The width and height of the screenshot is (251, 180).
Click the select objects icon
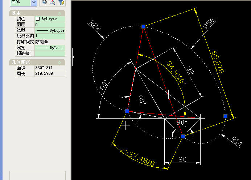click(x=53, y=3)
